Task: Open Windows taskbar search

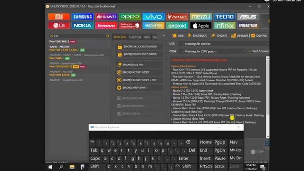Action: coord(61,167)
